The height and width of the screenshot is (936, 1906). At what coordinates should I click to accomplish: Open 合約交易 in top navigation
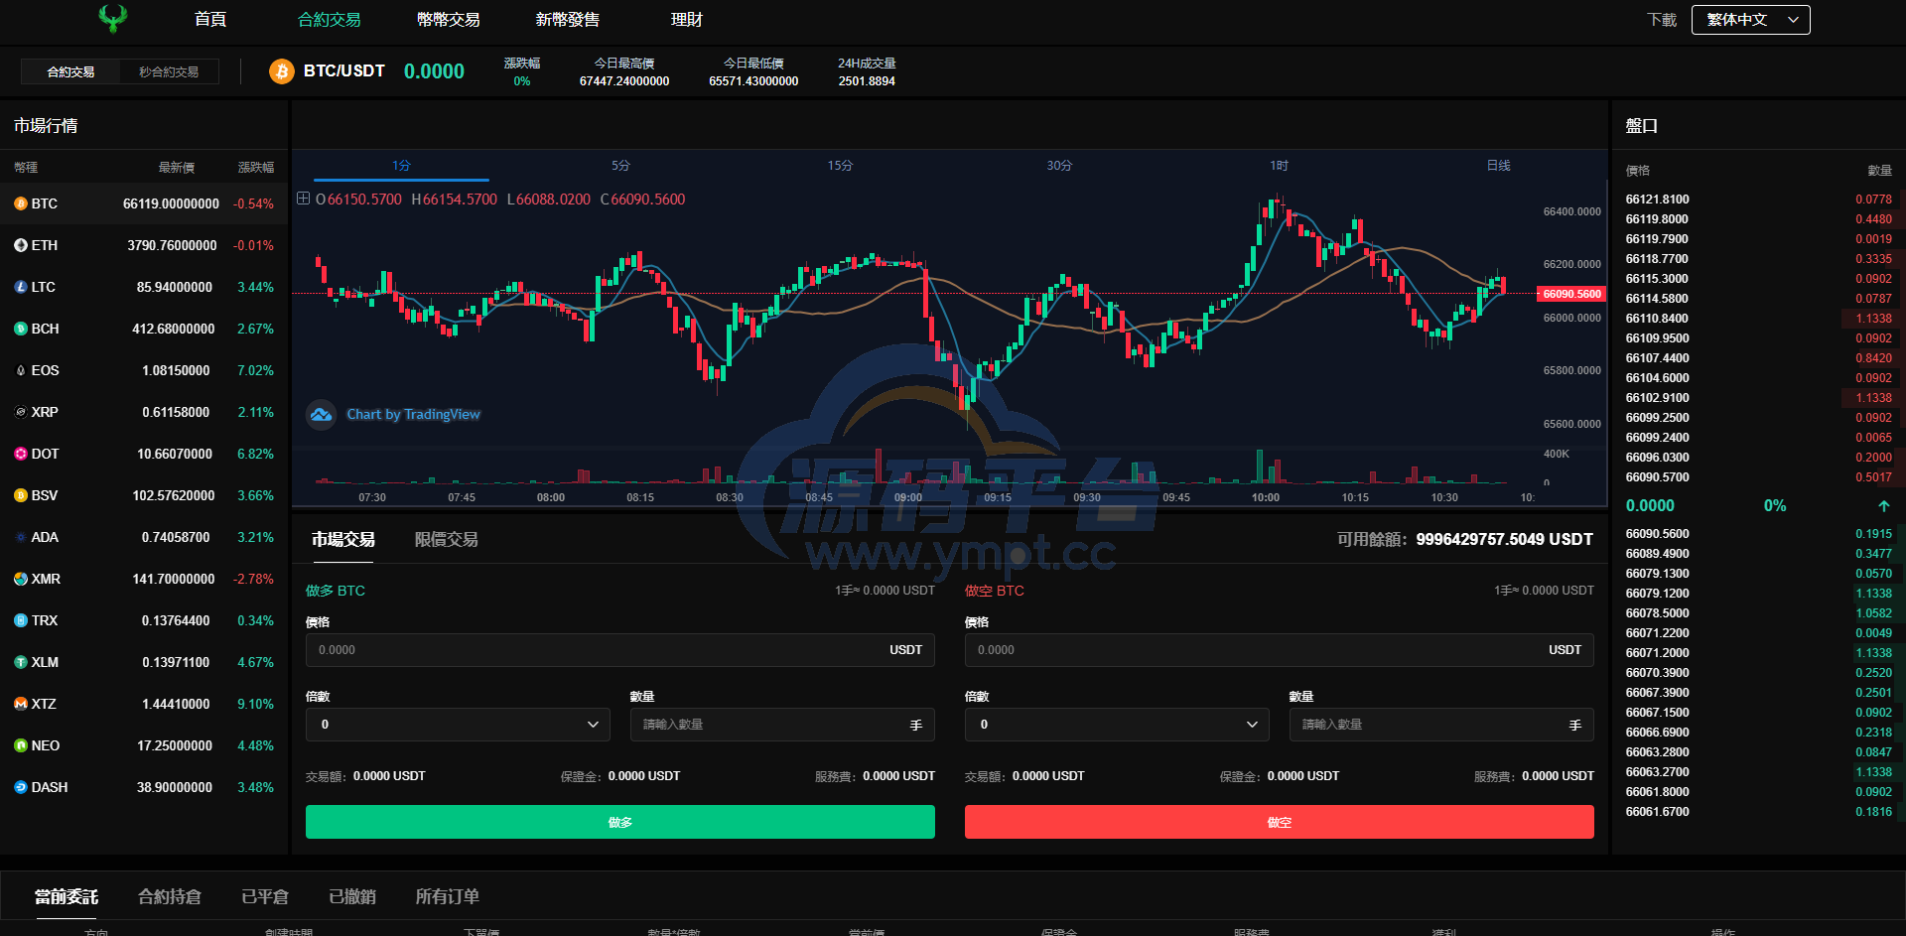330,20
